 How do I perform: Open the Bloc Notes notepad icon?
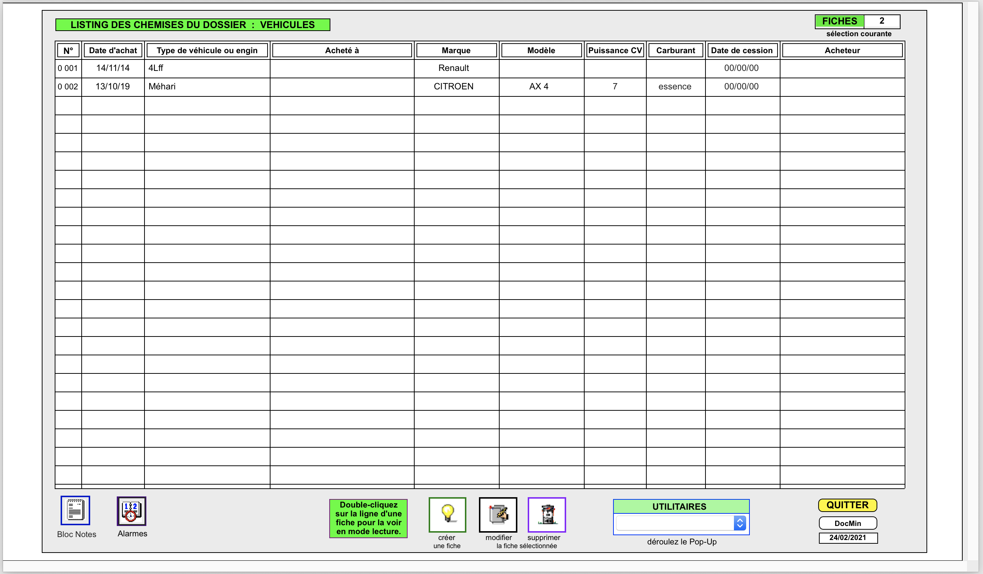pos(75,510)
